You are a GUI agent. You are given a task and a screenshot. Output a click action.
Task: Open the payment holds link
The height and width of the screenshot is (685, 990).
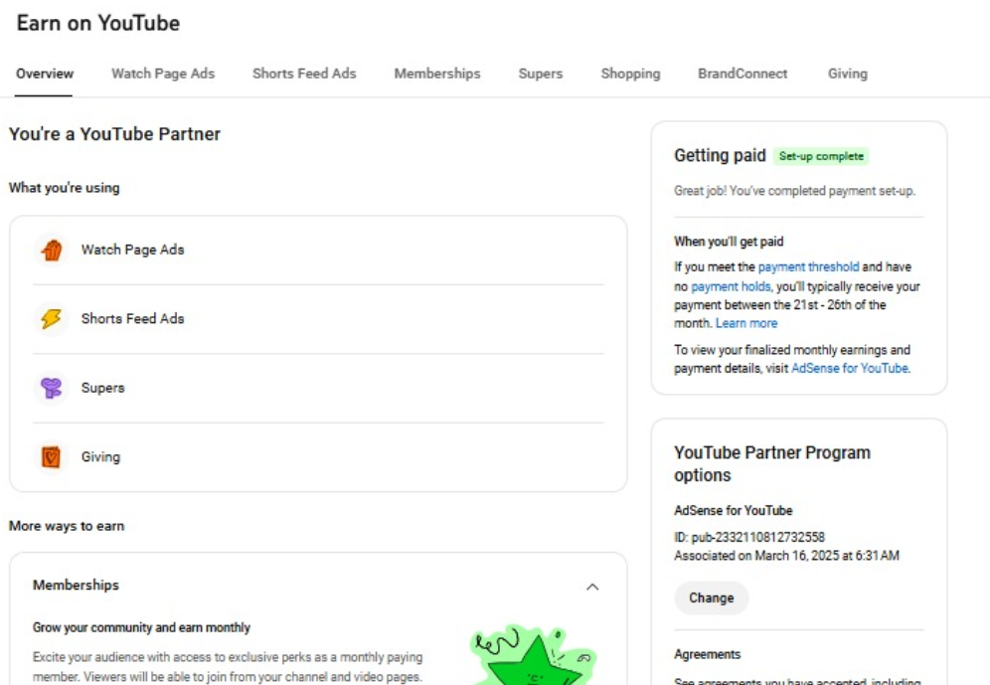(x=732, y=286)
